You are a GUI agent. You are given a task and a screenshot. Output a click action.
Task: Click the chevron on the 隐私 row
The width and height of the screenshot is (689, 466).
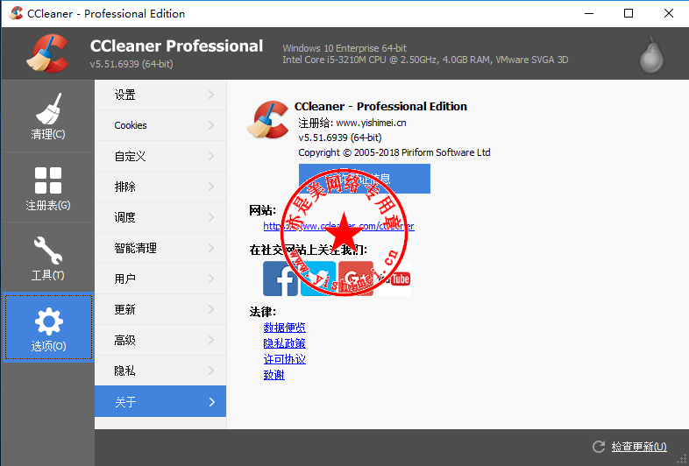(211, 371)
